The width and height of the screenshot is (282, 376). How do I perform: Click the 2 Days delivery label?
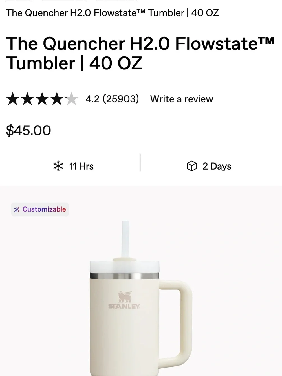tap(217, 166)
